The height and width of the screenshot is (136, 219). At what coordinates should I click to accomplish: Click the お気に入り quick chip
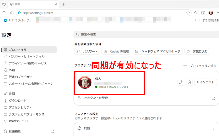[197, 52]
